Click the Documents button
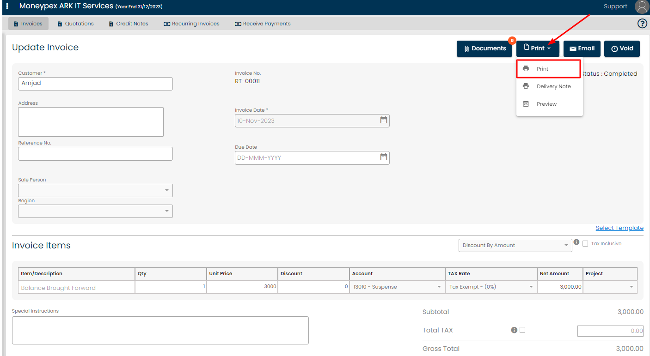Screen dimensions: 650x356 [x=484, y=48]
